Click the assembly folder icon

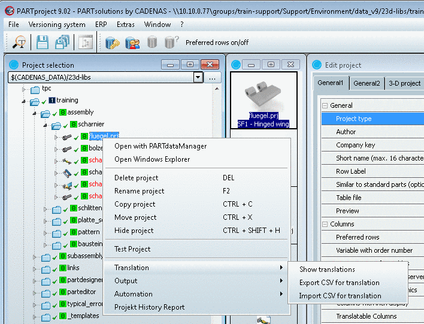point(46,114)
